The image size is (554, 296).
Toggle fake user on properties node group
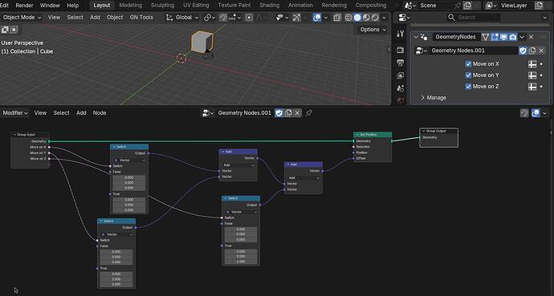[523, 51]
